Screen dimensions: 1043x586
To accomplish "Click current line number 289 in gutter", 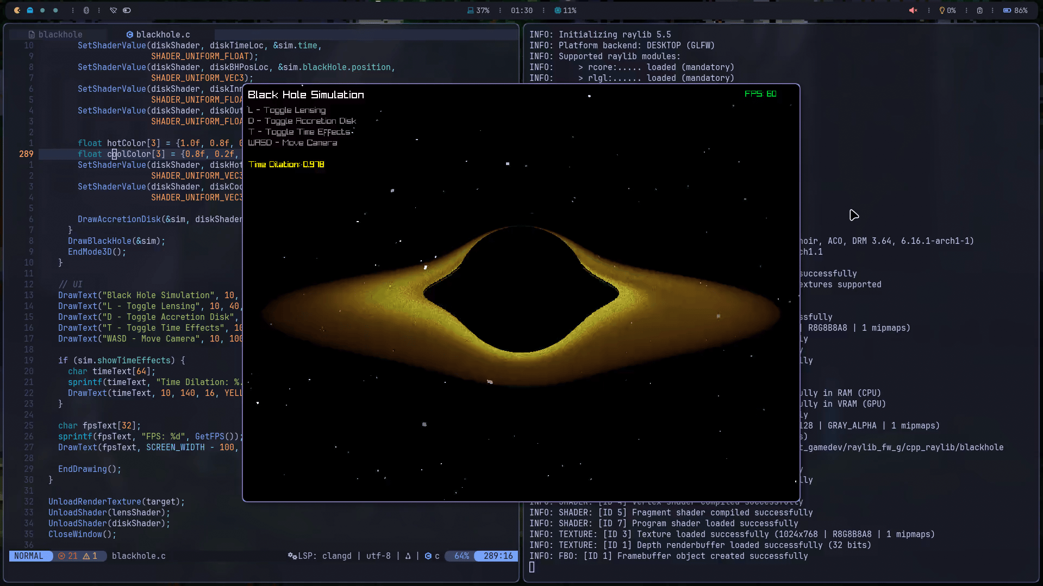I will pyautogui.click(x=26, y=154).
